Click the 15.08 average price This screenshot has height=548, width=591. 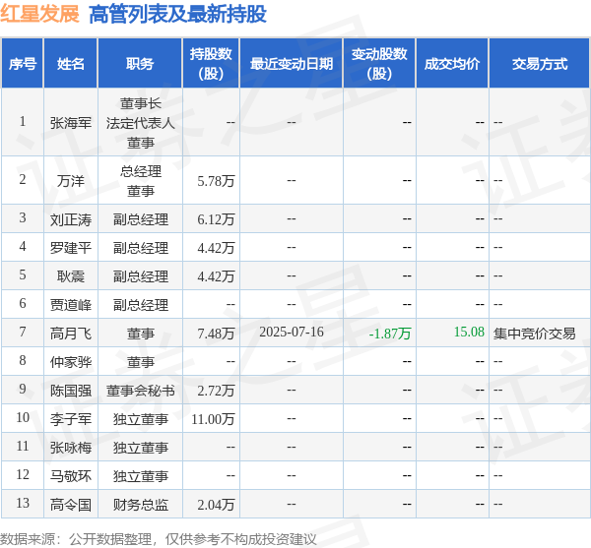pyautogui.click(x=469, y=332)
